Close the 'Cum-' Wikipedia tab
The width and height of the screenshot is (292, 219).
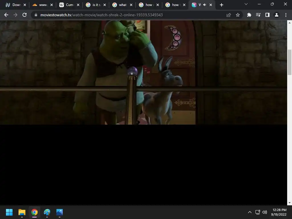pos(78,5)
